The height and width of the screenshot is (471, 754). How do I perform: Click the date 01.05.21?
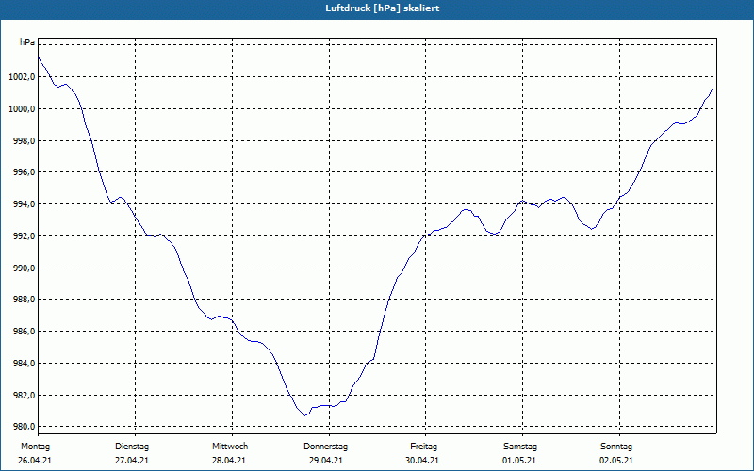[x=519, y=461]
